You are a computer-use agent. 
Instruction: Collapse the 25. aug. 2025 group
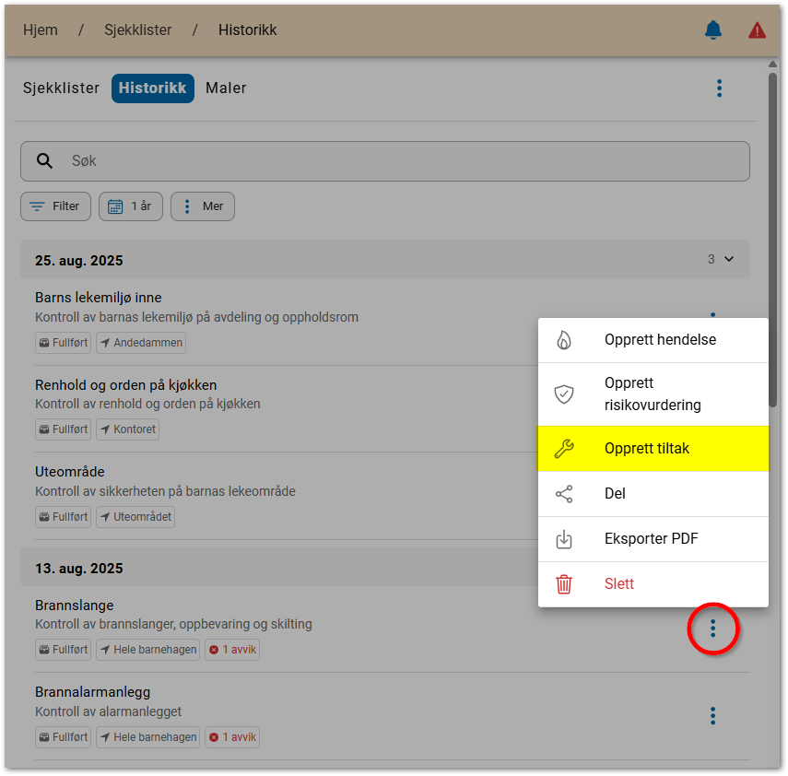pos(729,260)
